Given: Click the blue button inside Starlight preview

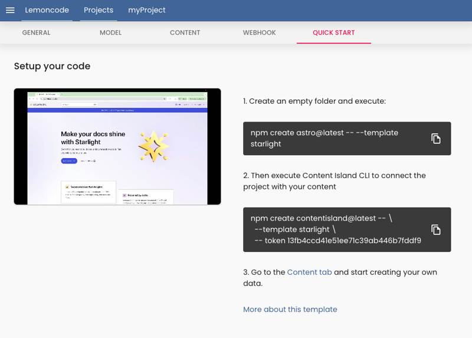Looking at the screenshot, I should [x=69, y=160].
